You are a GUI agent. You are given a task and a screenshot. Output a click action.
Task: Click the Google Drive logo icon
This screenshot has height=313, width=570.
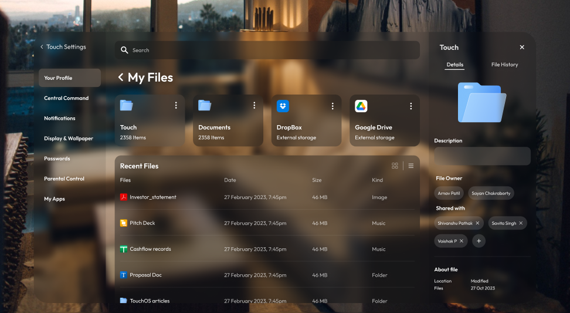[x=361, y=106]
